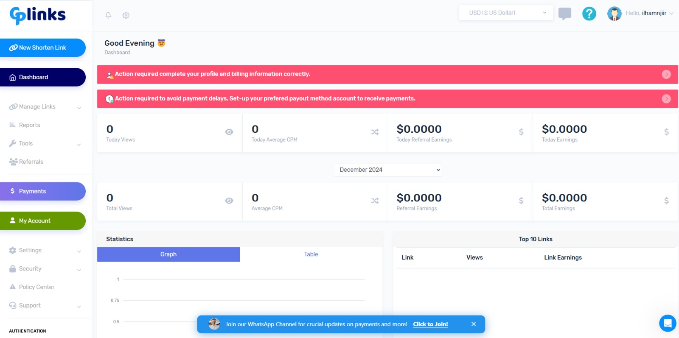
Task: Open Reports in sidebar
Action: point(29,125)
